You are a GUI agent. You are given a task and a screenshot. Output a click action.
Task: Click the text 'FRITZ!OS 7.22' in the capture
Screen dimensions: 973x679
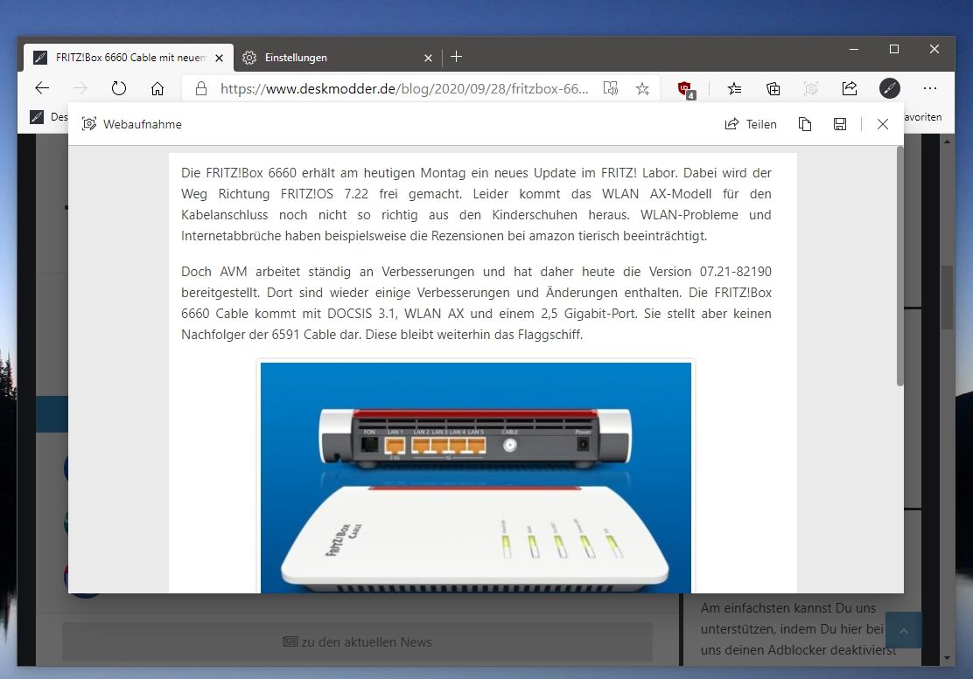(x=325, y=194)
